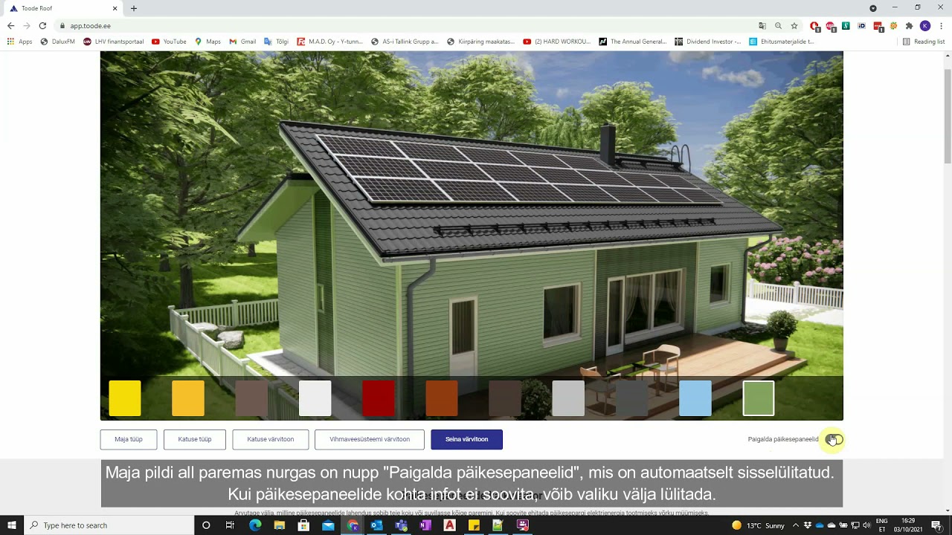Open the Maja tüüp tab

pyautogui.click(x=129, y=439)
